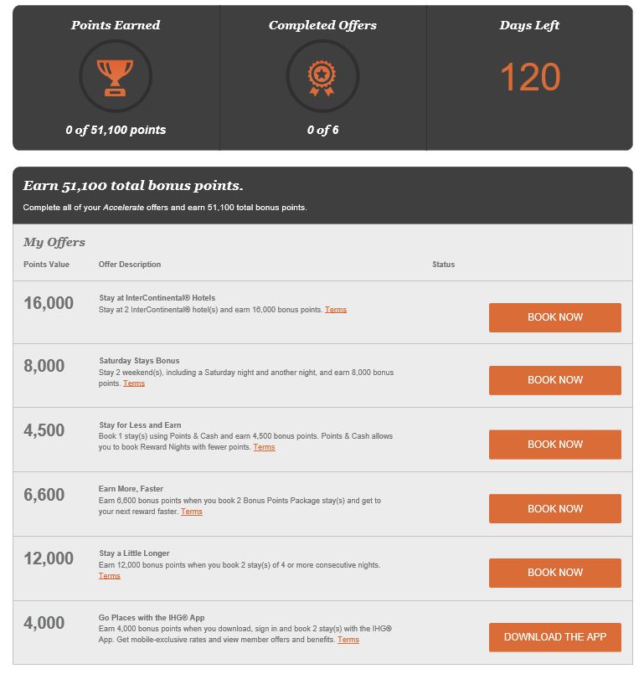Click the Go Places with the IHG App title

[x=152, y=618]
